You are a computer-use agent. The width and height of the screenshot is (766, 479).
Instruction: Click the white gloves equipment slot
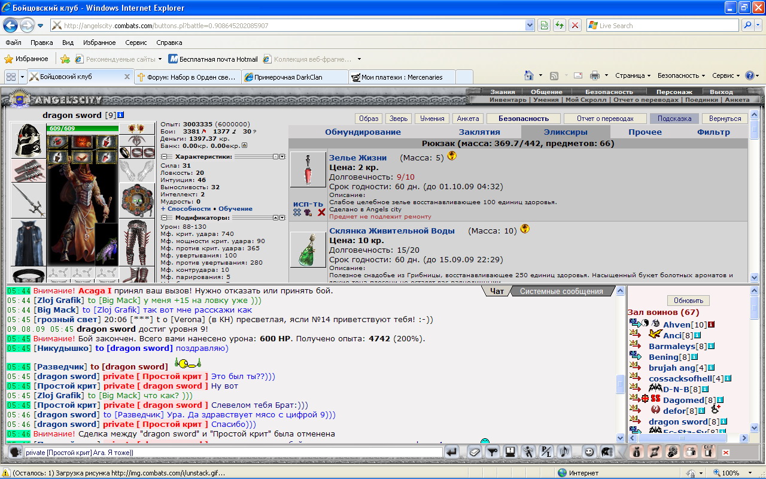[137, 171]
